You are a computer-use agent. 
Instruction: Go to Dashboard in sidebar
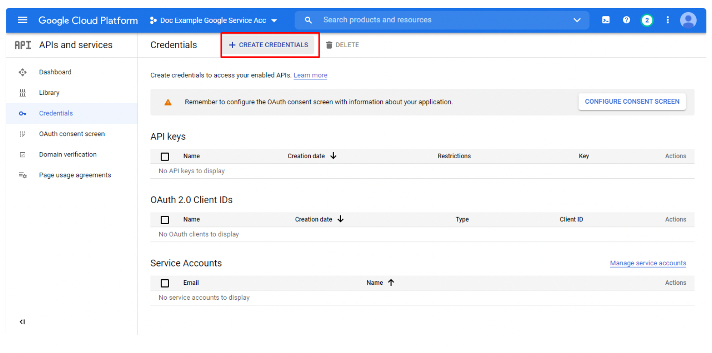coord(55,72)
